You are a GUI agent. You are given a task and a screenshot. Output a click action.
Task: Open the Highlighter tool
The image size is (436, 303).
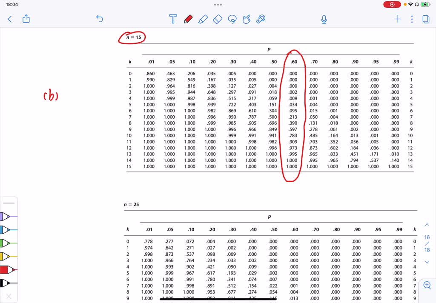pos(203,19)
